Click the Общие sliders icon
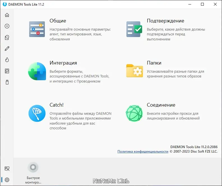This screenshot has height=186, width=222. point(37,29)
